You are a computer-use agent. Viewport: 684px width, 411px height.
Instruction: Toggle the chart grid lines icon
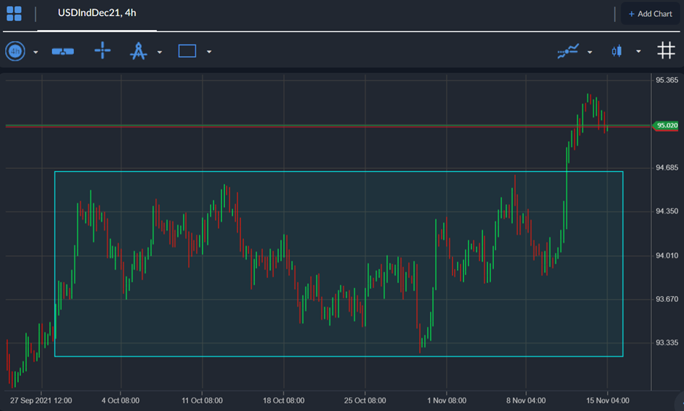tap(666, 50)
